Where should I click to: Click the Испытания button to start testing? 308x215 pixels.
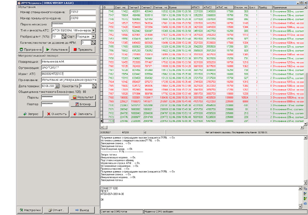pyautogui.click(x=57, y=49)
